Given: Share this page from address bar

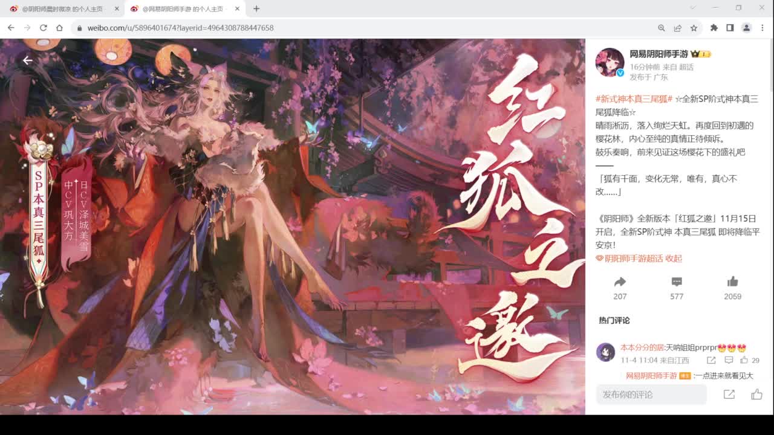Looking at the screenshot, I should (x=678, y=28).
